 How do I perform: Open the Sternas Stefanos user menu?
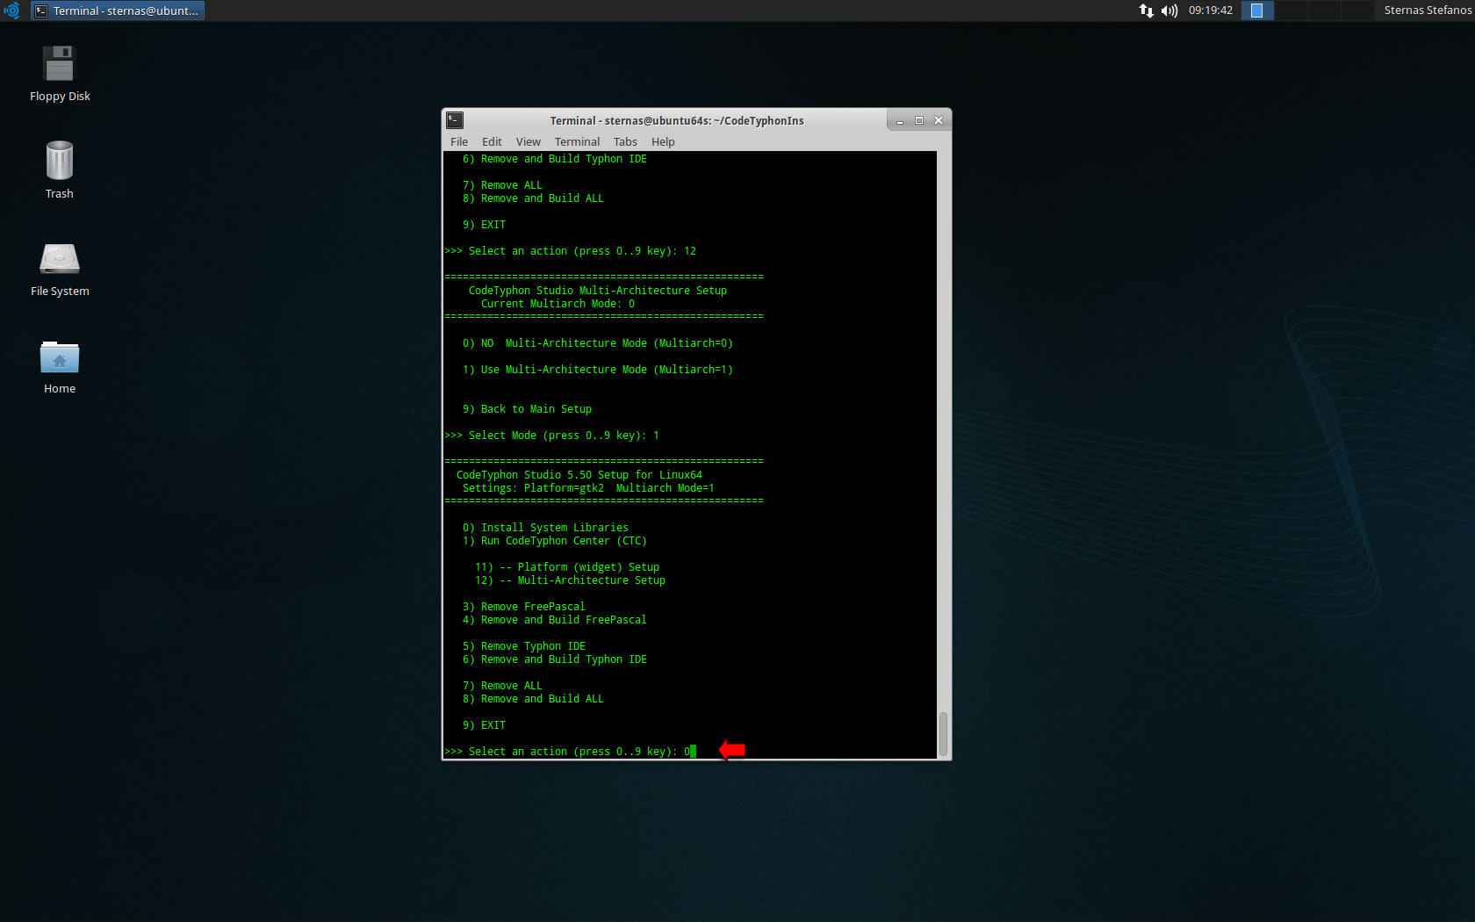1427,11
